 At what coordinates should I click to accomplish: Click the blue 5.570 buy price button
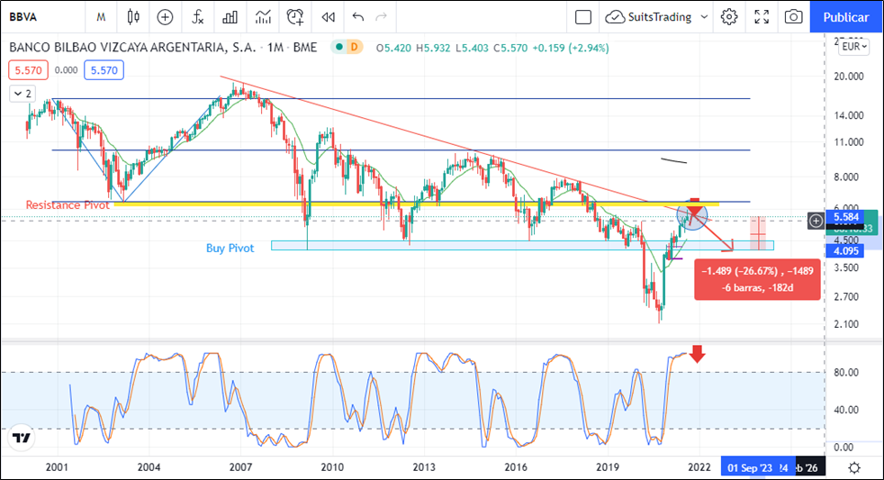104,69
